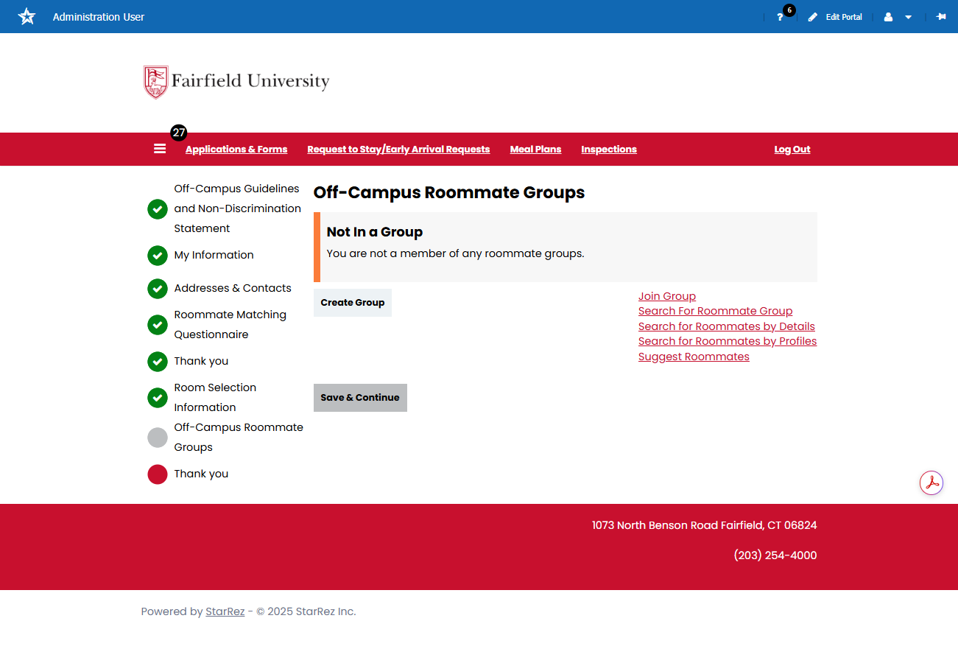958x649 pixels.
Task: Open the Inspections menu item
Action: tap(609, 150)
